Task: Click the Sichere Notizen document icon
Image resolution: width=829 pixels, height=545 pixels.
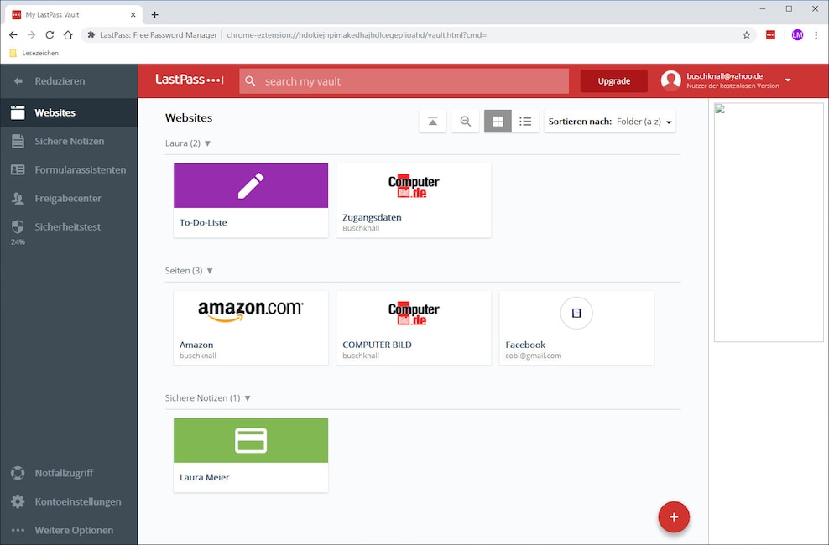Action: [18, 141]
